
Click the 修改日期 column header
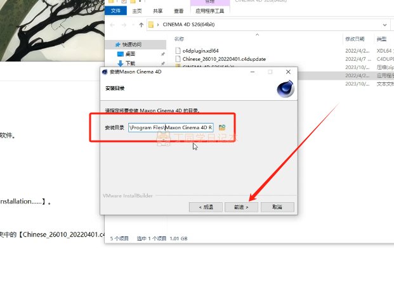355,39
